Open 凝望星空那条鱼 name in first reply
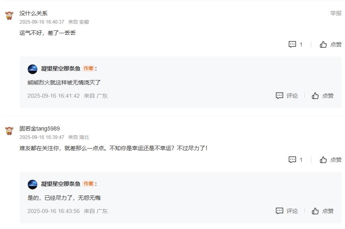The width and height of the screenshot is (345, 229). coord(61,68)
